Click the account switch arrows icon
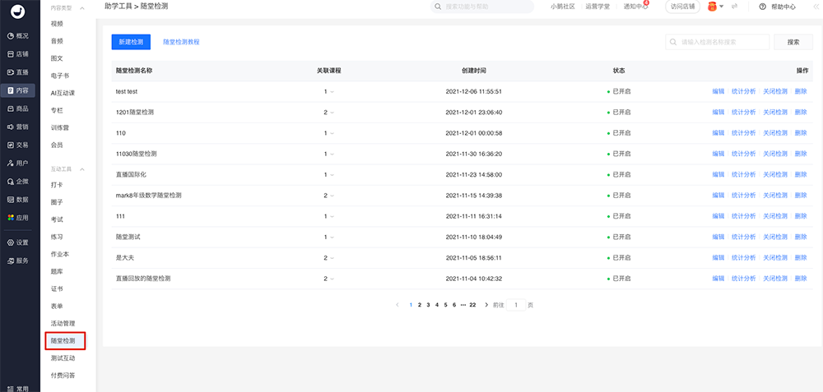Viewport: 823px width, 392px height. point(733,7)
